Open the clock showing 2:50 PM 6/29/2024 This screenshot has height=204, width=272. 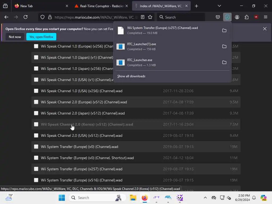click(242, 198)
